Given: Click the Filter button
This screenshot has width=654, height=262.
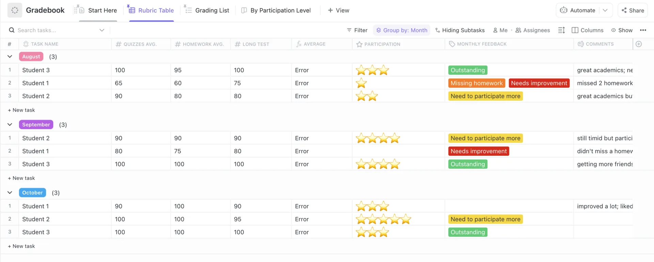Looking at the screenshot, I should (357, 30).
